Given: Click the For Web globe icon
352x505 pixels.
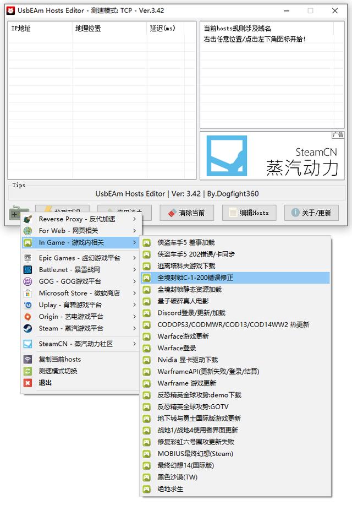Looking at the screenshot, I should click(x=28, y=231).
